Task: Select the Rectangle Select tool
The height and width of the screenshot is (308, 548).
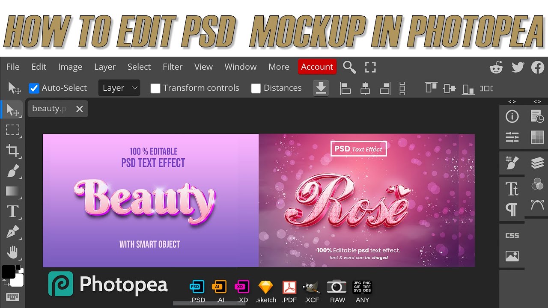Action: pyautogui.click(x=12, y=130)
